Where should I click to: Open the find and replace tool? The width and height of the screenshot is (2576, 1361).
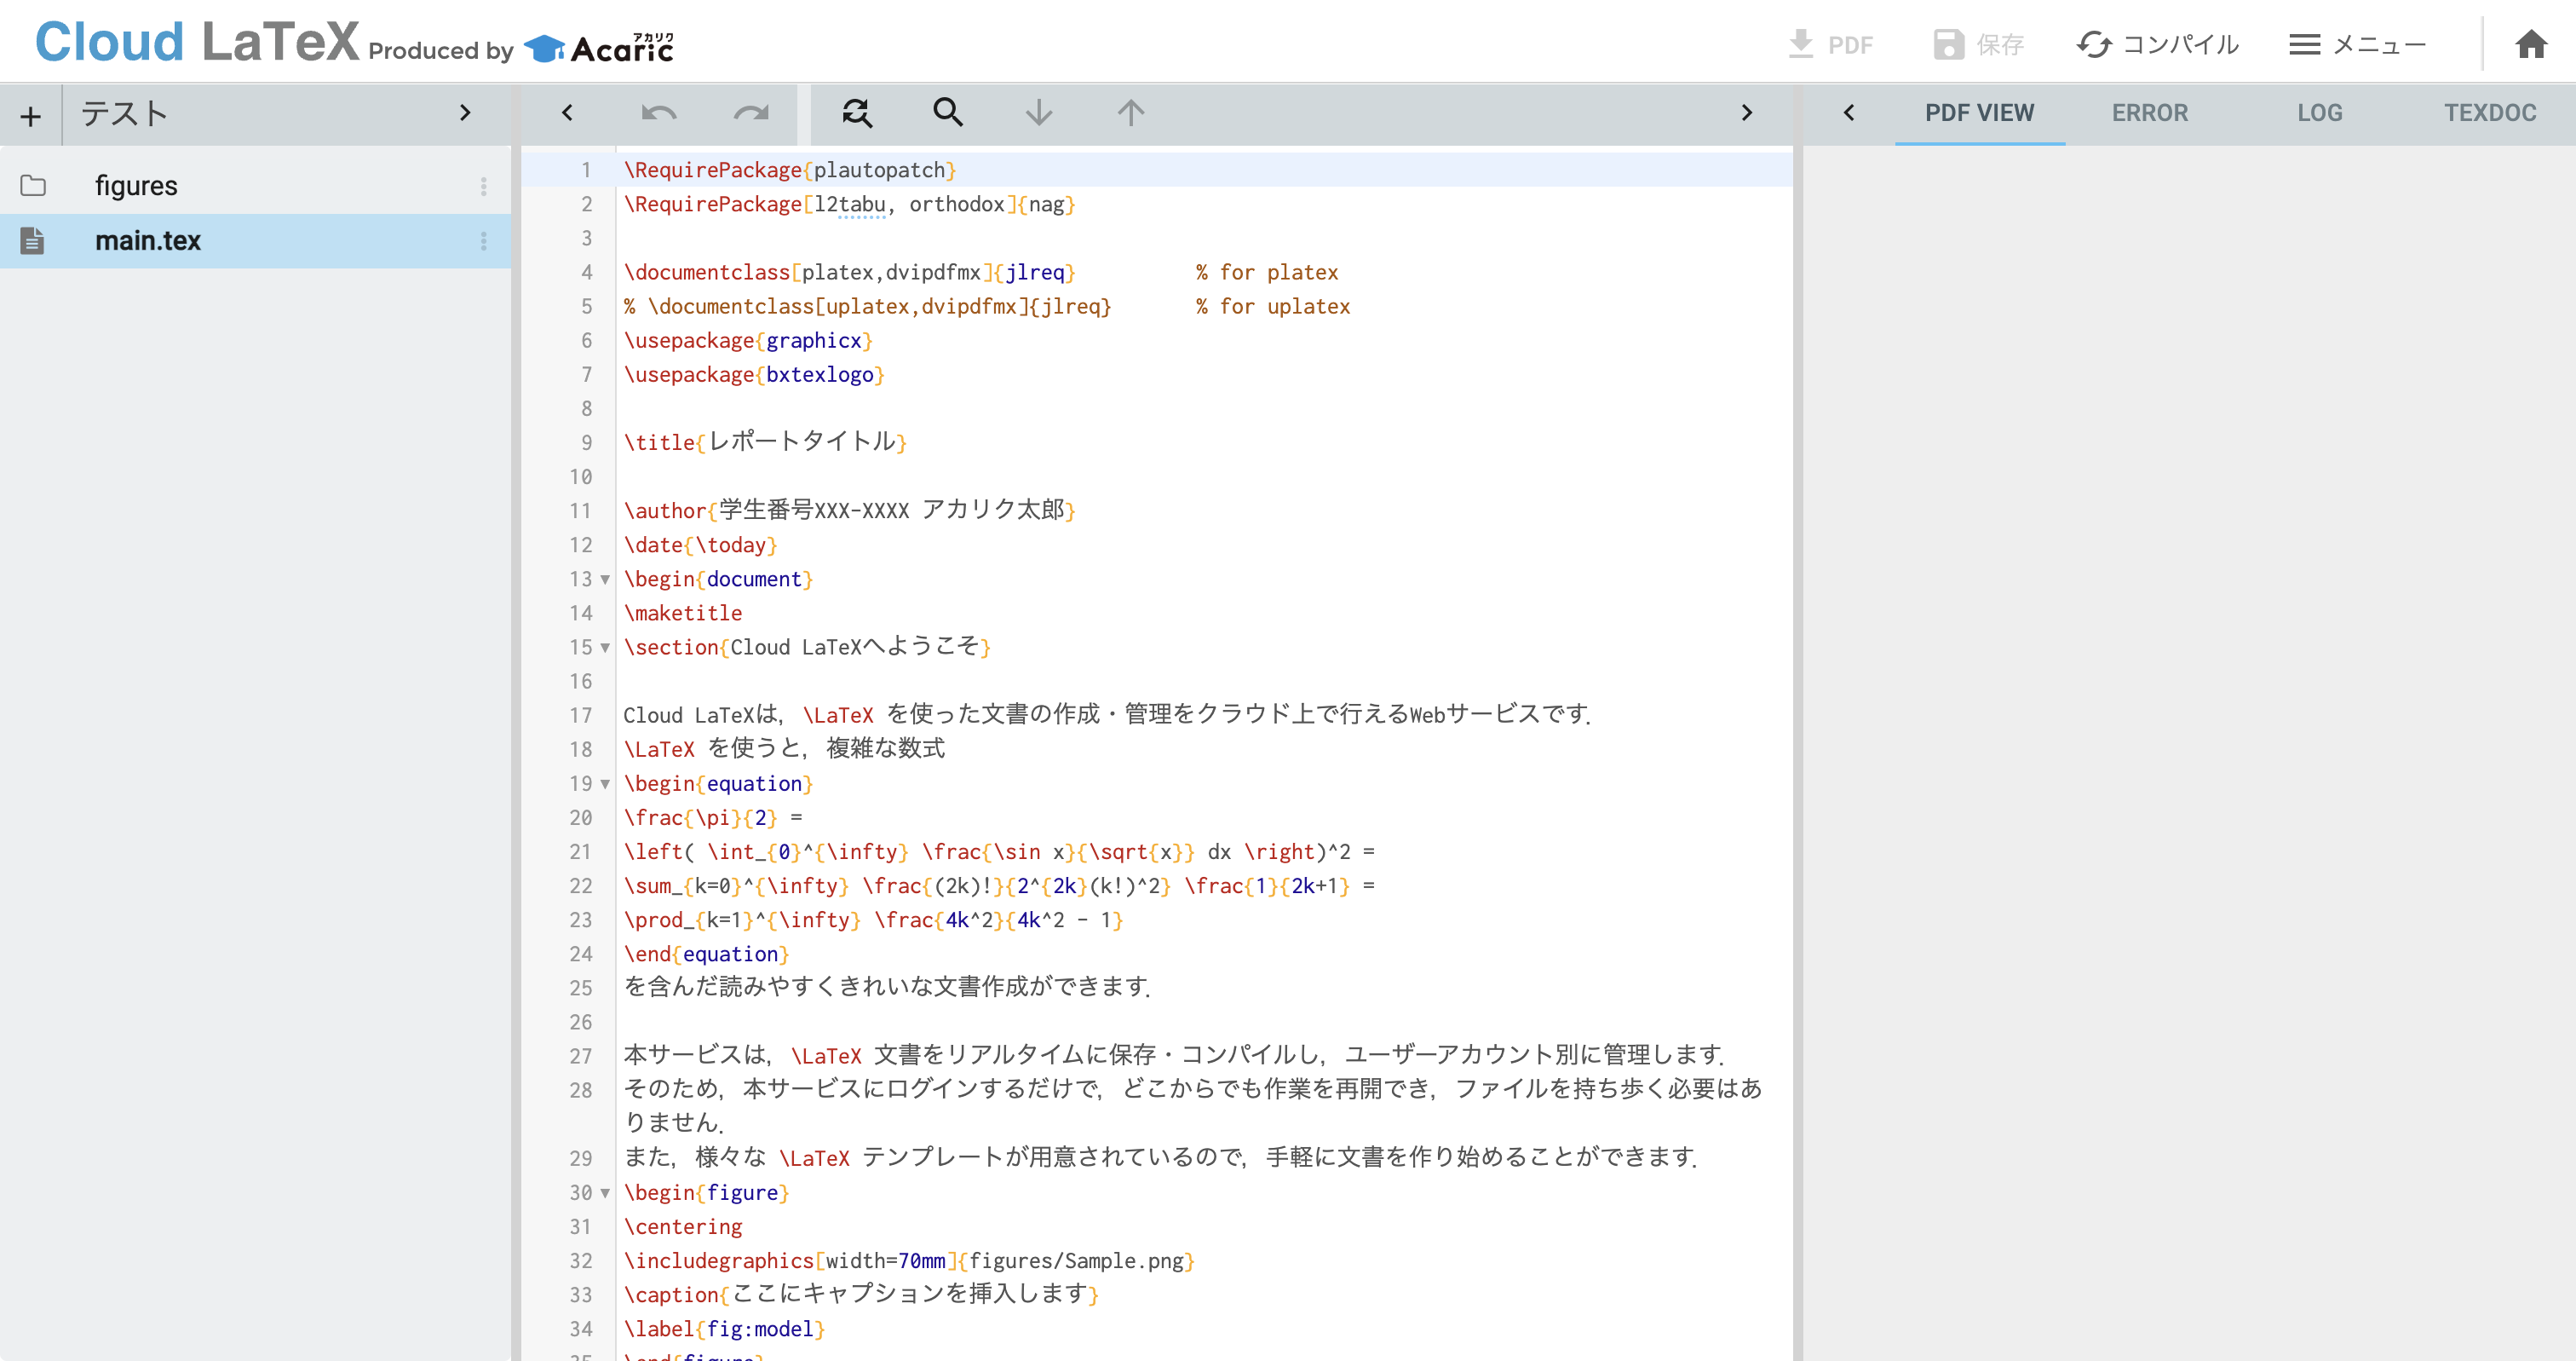click(x=857, y=113)
